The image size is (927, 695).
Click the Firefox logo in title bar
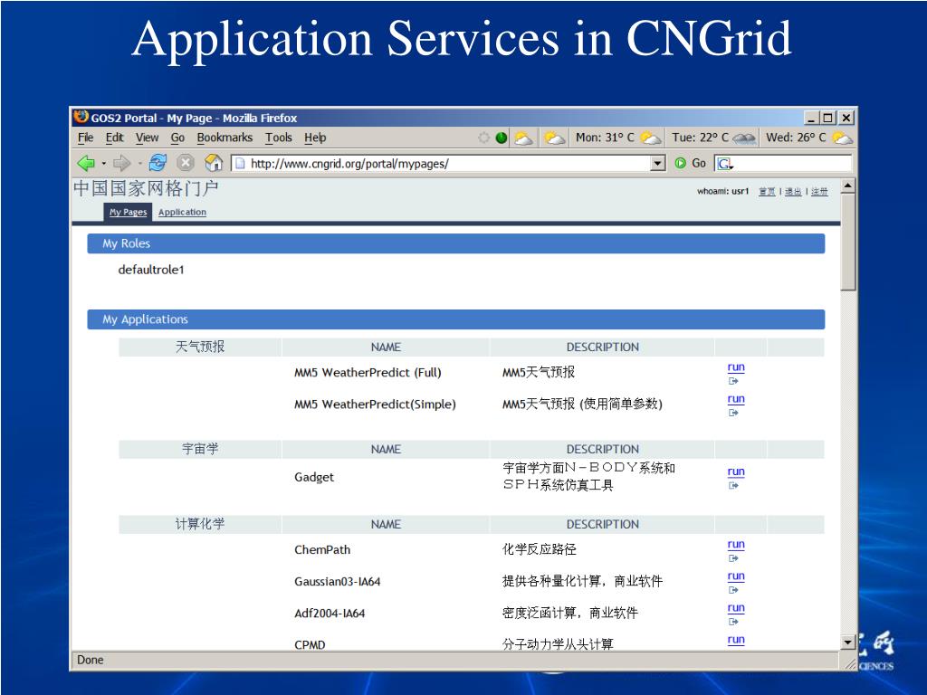click(81, 117)
